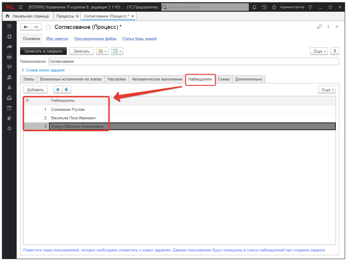Click the favorites star in title bar
The height and width of the screenshot is (261, 347).
point(274,7)
